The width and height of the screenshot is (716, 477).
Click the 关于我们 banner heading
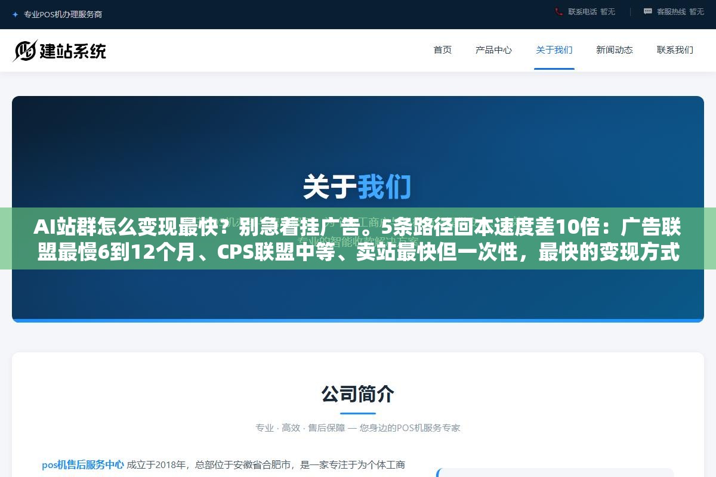click(x=357, y=186)
